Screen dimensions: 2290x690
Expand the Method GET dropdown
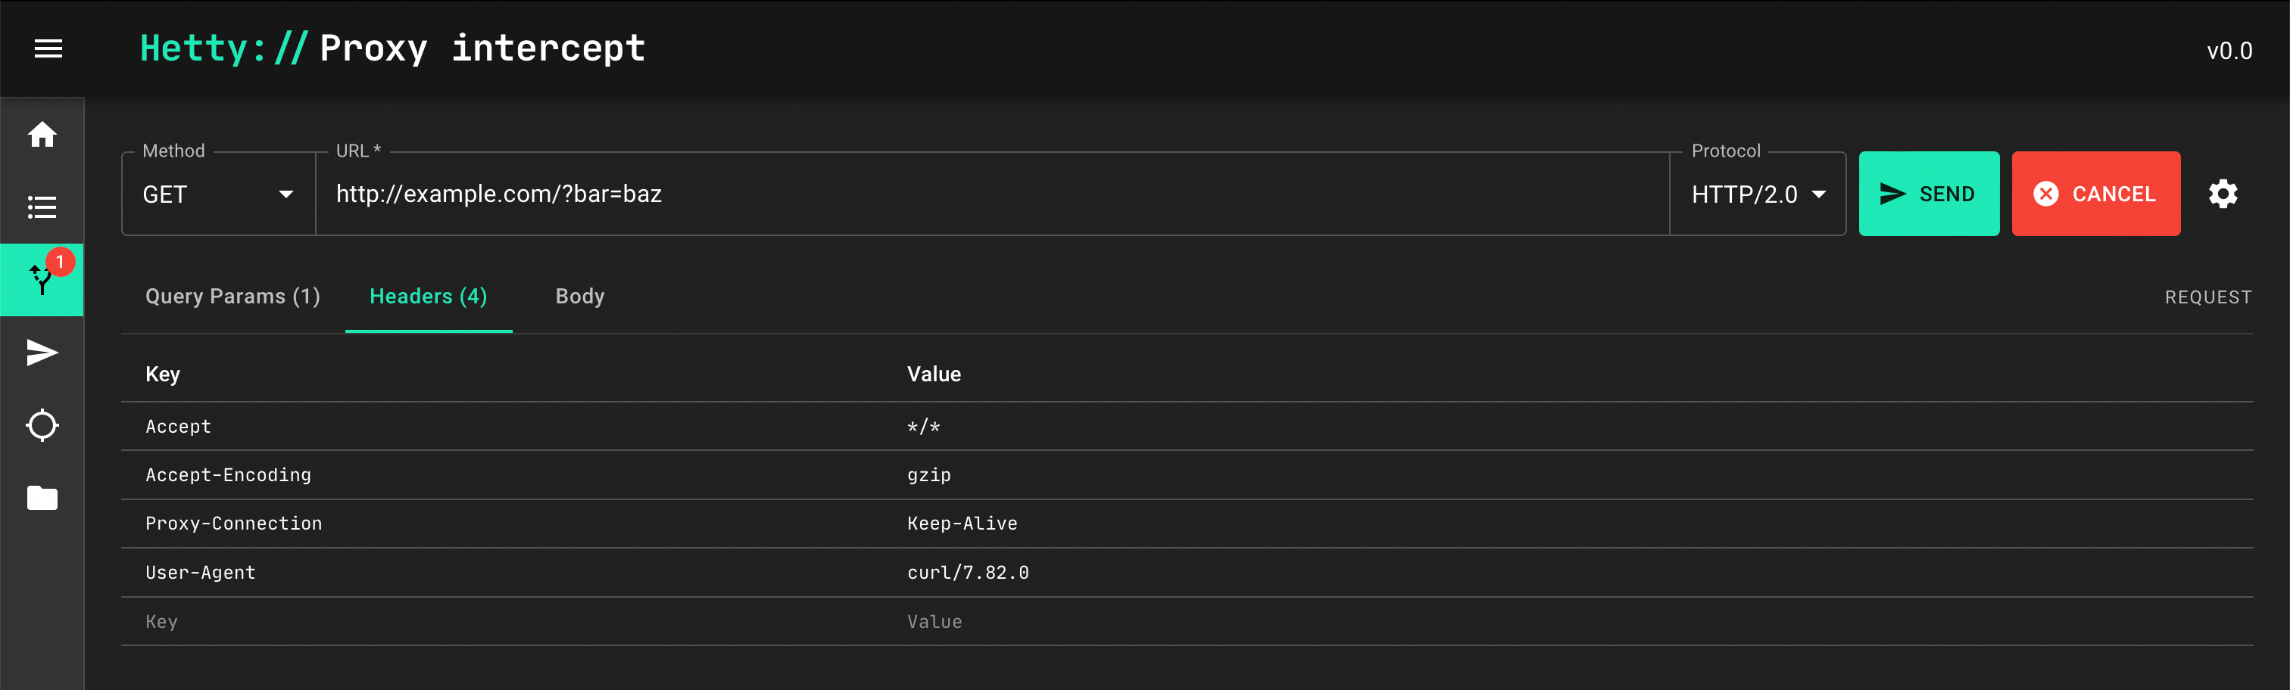[x=218, y=194]
